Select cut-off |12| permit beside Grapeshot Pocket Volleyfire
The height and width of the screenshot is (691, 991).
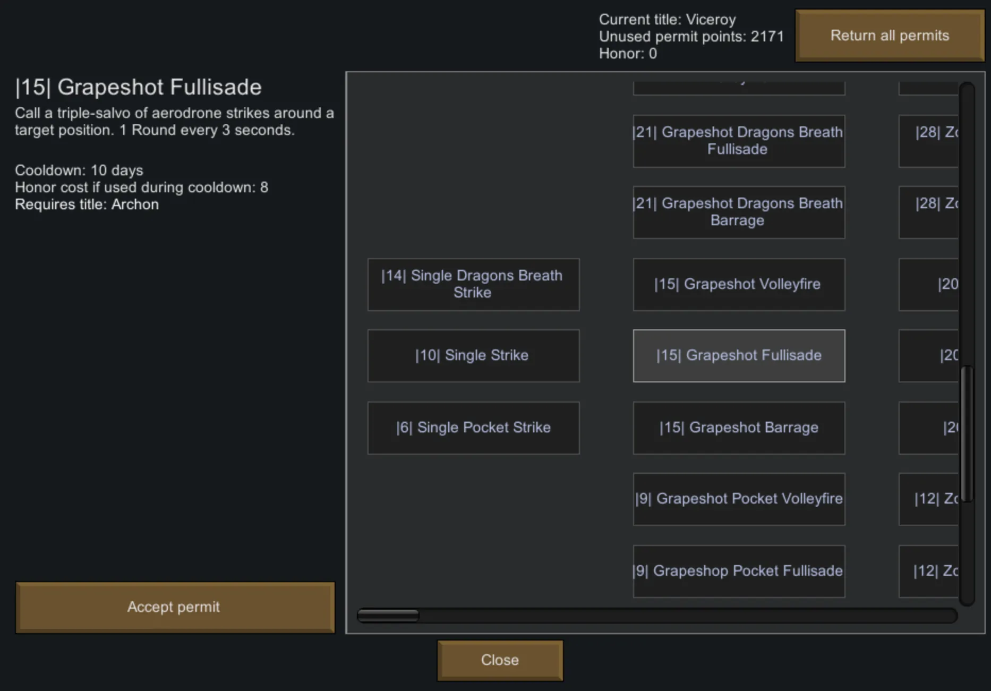click(x=929, y=499)
